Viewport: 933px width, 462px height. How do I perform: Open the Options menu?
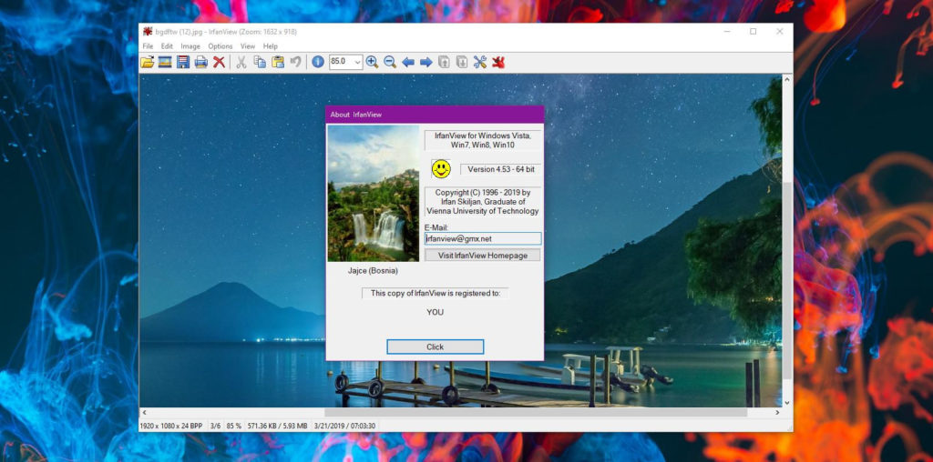220,46
